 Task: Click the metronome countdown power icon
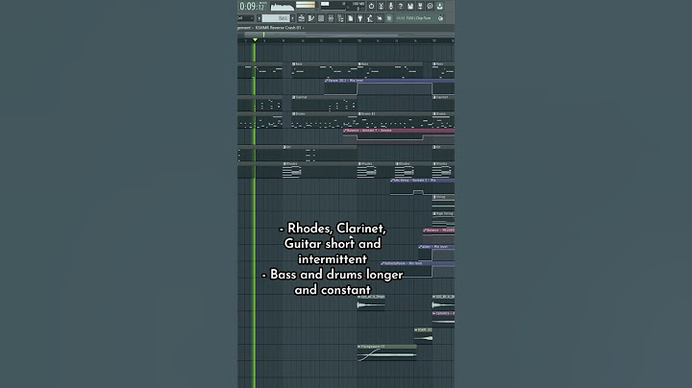pyautogui.click(x=371, y=6)
